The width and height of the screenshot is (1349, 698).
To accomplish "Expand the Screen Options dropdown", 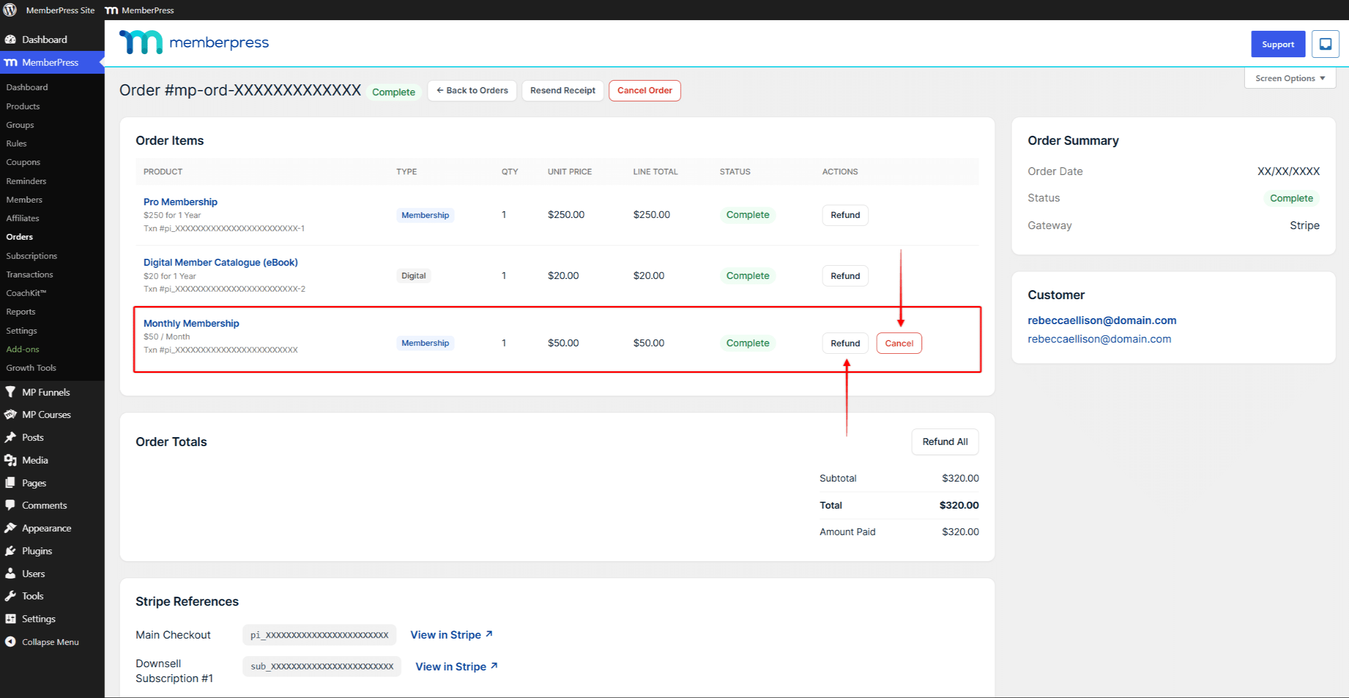I will [1290, 78].
